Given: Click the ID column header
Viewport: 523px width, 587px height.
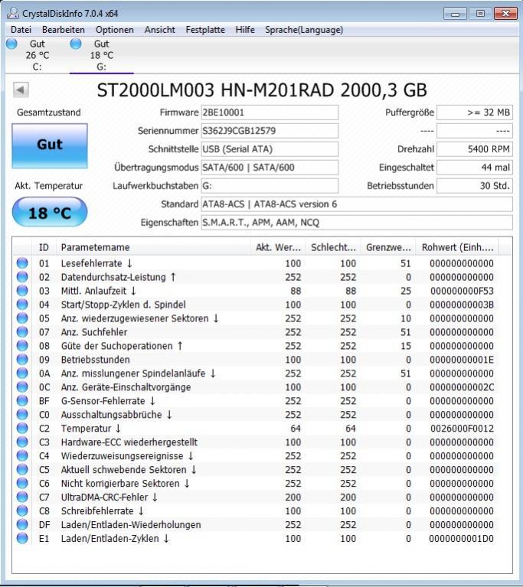Looking at the screenshot, I should click(44, 247).
